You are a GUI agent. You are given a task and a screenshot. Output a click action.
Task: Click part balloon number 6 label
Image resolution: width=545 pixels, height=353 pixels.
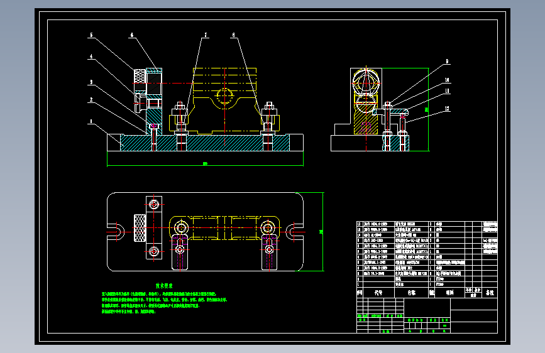tap(132, 35)
